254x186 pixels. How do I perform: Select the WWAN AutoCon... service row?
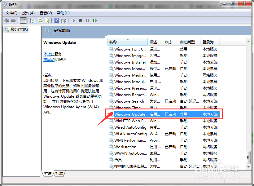click(164, 153)
